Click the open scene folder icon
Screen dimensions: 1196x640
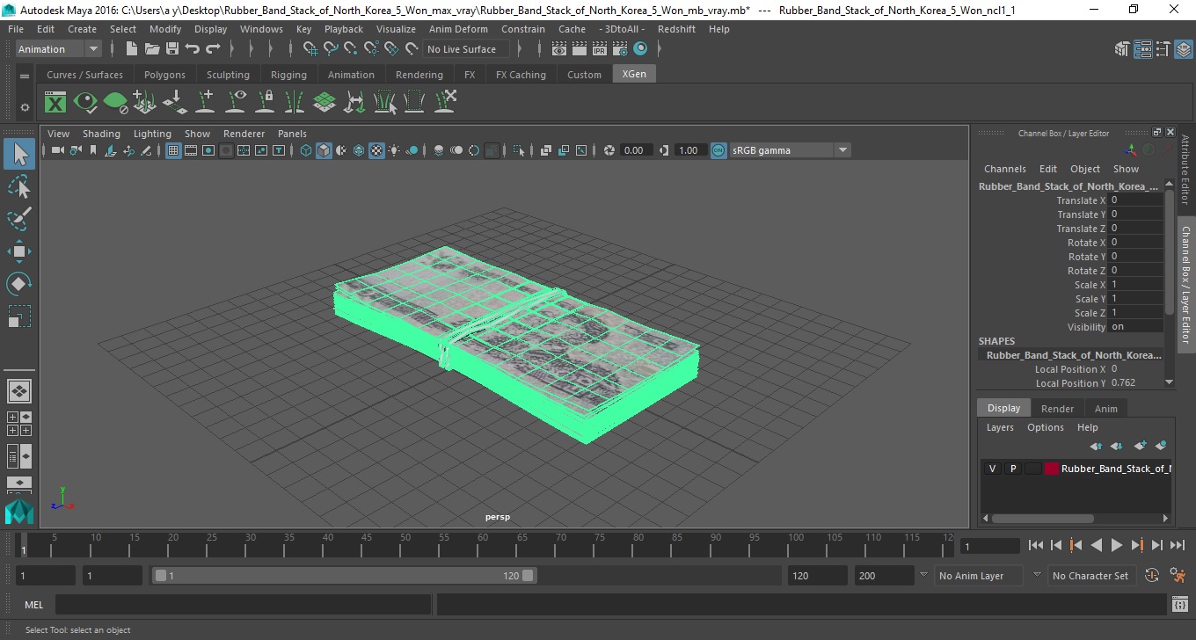[x=152, y=49]
